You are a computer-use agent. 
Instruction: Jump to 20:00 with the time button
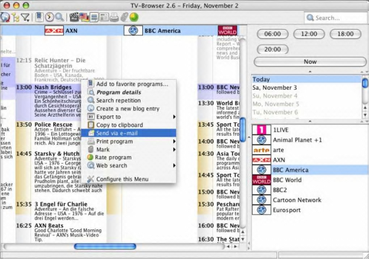coord(272,50)
